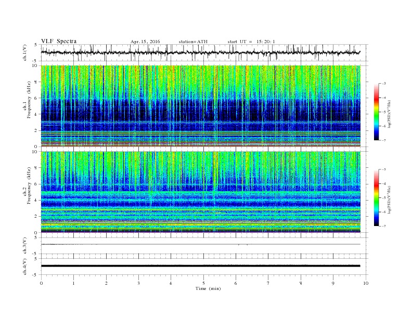Click the "3" tick on the time axis

tap(138, 283)
